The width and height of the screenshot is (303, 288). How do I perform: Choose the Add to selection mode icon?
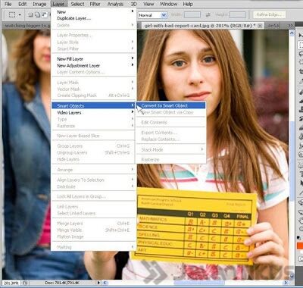point(37,15)
